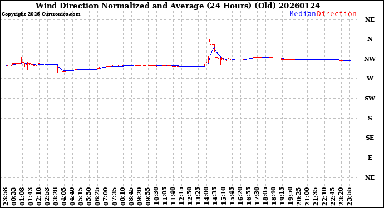Viewport: 384px width, 208px height.
Task: Click the 14:00 time label
Action: 206,197
